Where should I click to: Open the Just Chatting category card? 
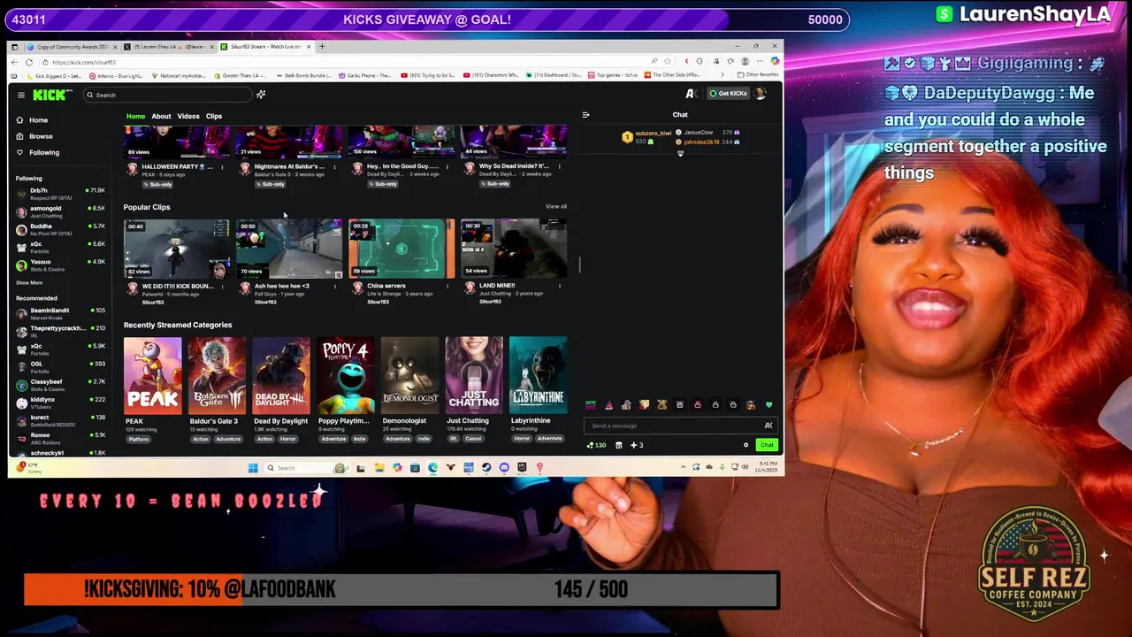474,375
